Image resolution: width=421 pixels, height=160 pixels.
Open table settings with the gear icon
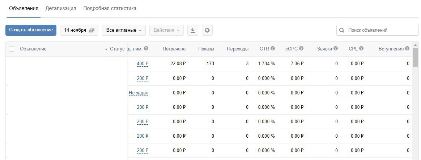(x=207, y=30)
